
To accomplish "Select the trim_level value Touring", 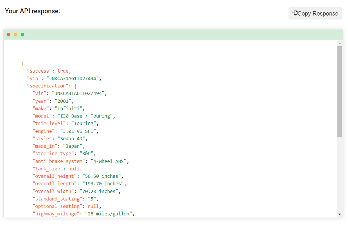I will pyautogui.click(x=84, y=123).
